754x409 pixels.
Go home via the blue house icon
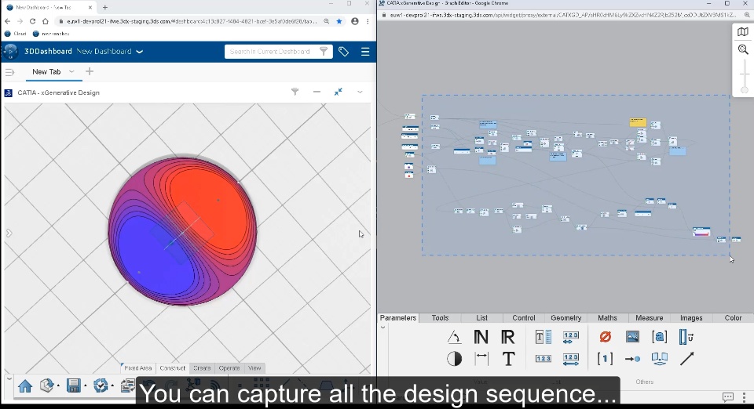click(x=25, y=385)
